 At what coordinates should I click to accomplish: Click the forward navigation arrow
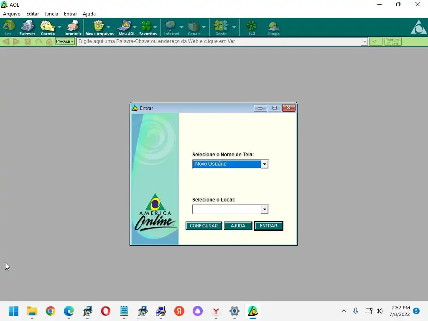tap(16, 41)
